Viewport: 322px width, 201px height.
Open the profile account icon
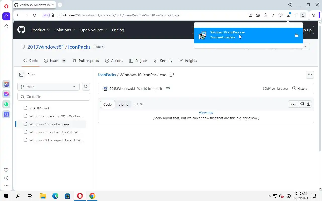click(303, 15)
